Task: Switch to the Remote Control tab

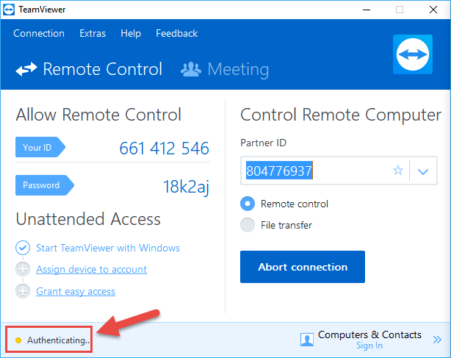Action: pyautogui.click(x=89, y=69)
